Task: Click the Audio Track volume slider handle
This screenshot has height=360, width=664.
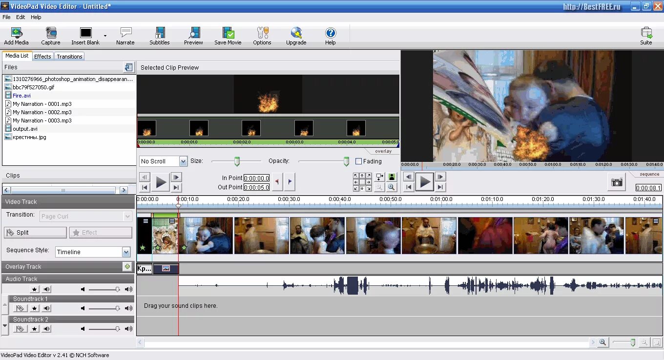Action: pyautogui.click(x=118, y=289)
